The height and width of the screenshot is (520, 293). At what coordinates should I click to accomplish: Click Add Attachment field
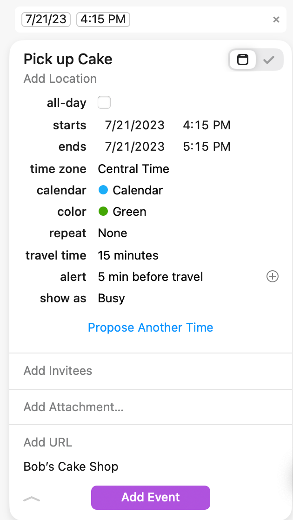[x=73, y=407]
